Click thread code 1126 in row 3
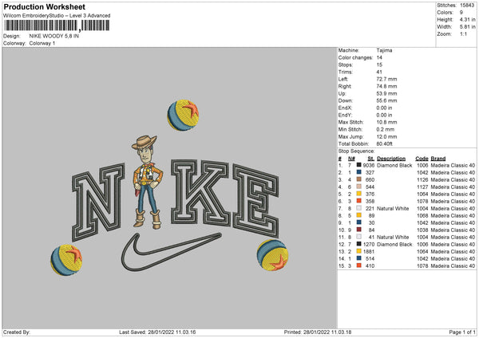Image resolution: width=479 pixels, height=338 pixels. 422,179
